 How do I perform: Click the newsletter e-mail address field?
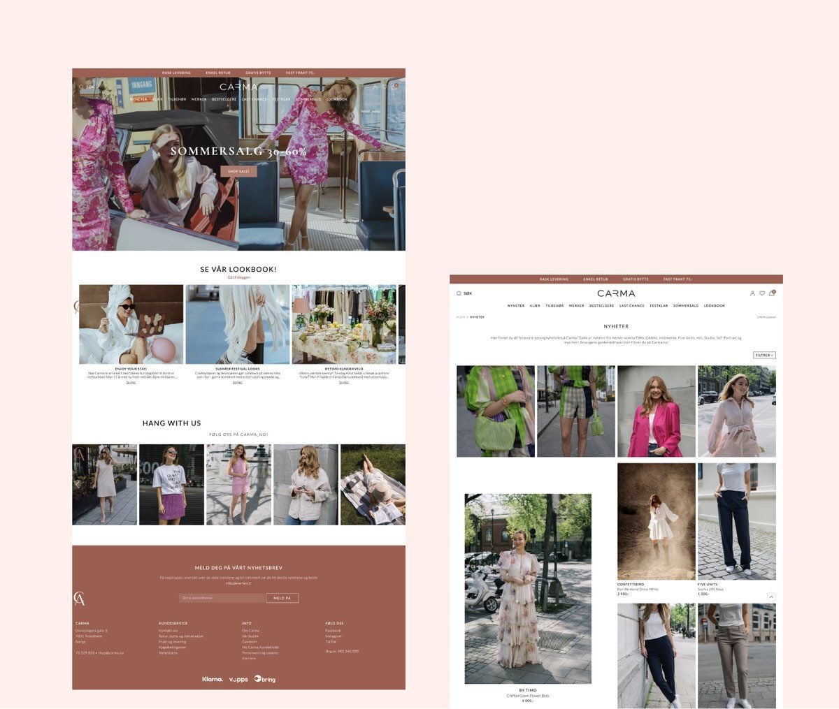(222, 598)
